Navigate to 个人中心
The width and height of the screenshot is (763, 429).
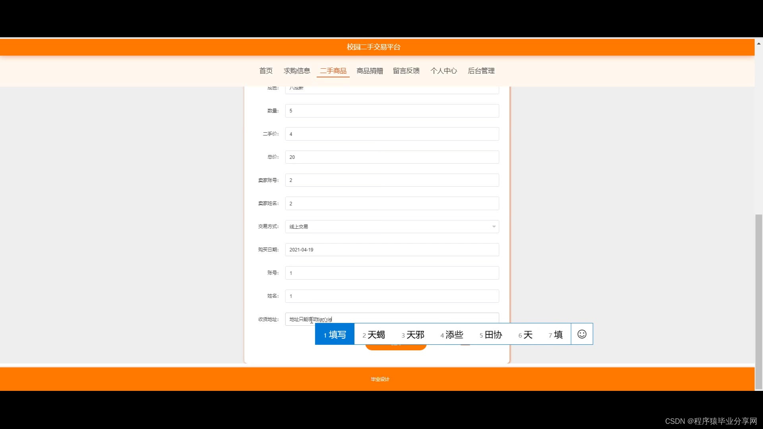click(x=443, y=71)
